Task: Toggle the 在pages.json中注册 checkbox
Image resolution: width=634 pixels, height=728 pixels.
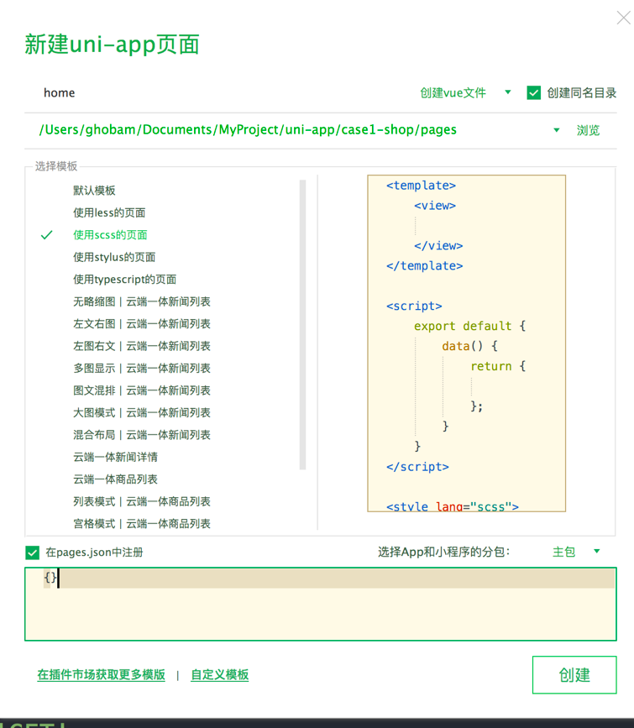Action: coord(33,553)
